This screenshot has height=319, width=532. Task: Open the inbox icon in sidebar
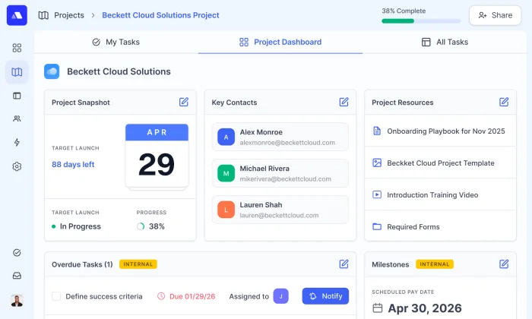click(x=17, y=276)
